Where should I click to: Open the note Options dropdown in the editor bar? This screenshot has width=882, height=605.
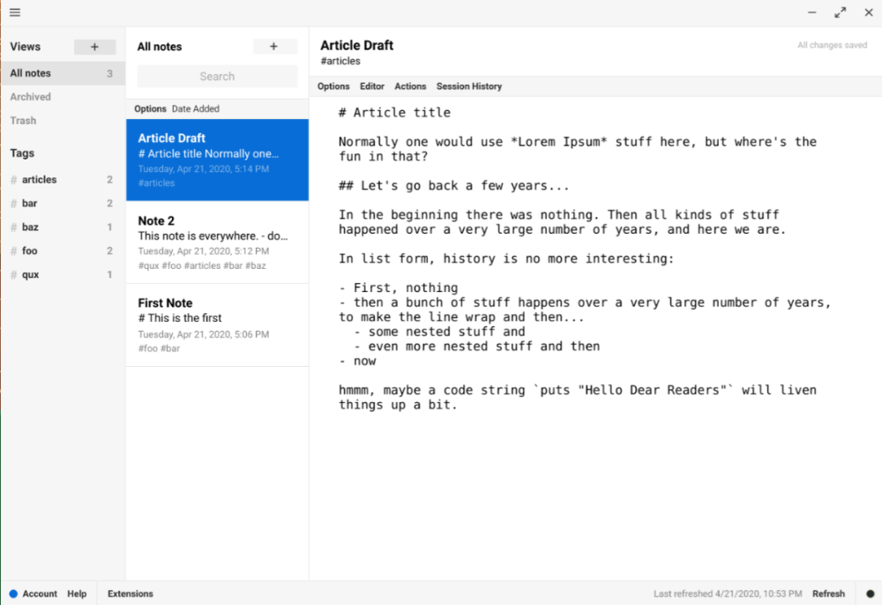pyautogui.click(x=333, y=86)
